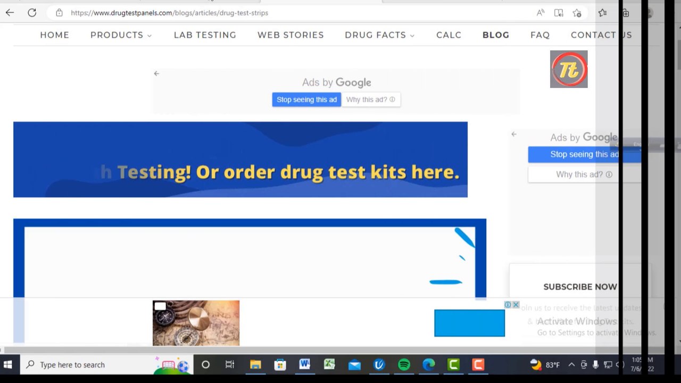Screen dimensions: 681x383
Task: Open Cortana circle icon in the taskbar
Action: pyautogui.click(x=205, y=365)
